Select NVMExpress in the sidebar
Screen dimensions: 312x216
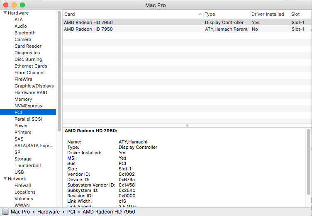28,106
